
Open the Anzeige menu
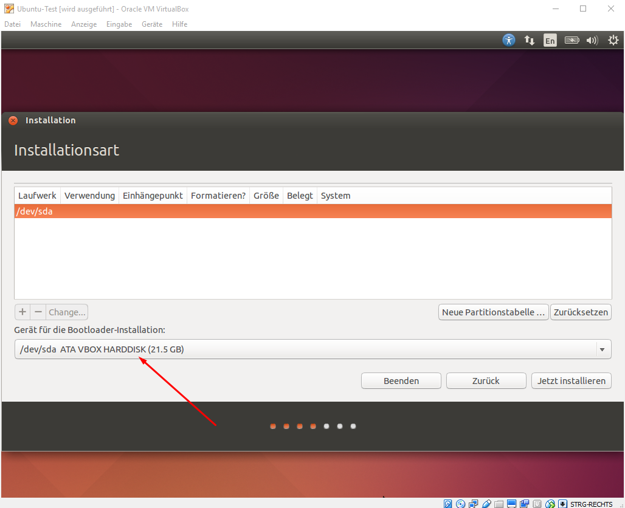pyautogui.click(x=84, y=24)
